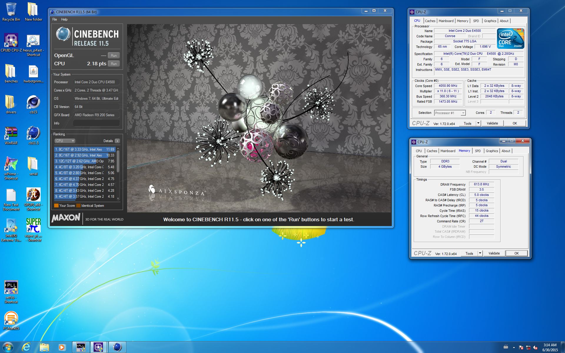Open the New Text Document icon

[x=11, y=199]
